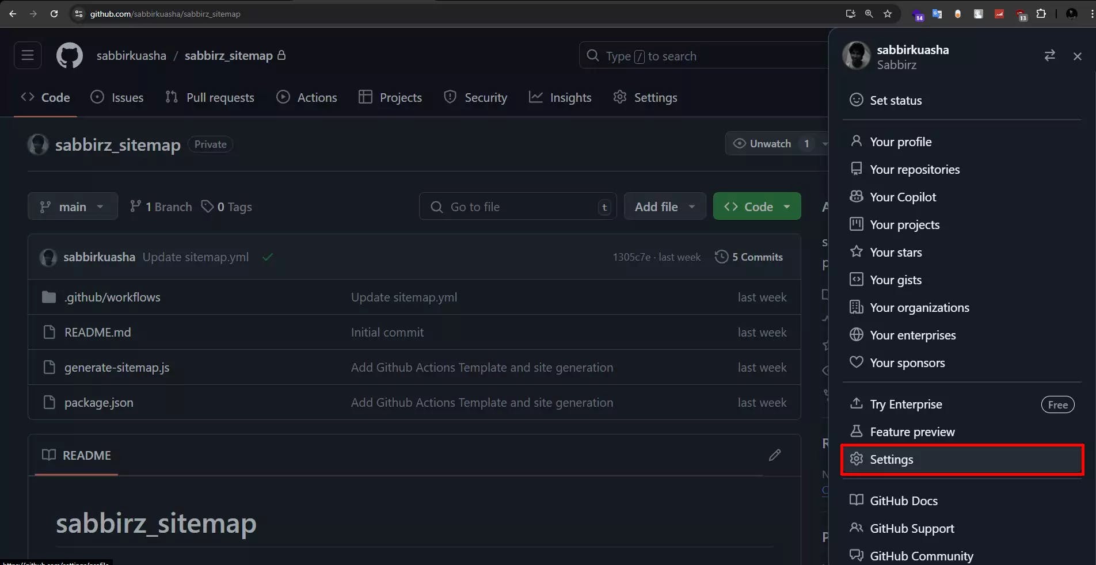The height and width of the screenshot is (565, 1096).
Task: Open Feature preview menu item
Action: pyautogui.click(x=962, y=432)
